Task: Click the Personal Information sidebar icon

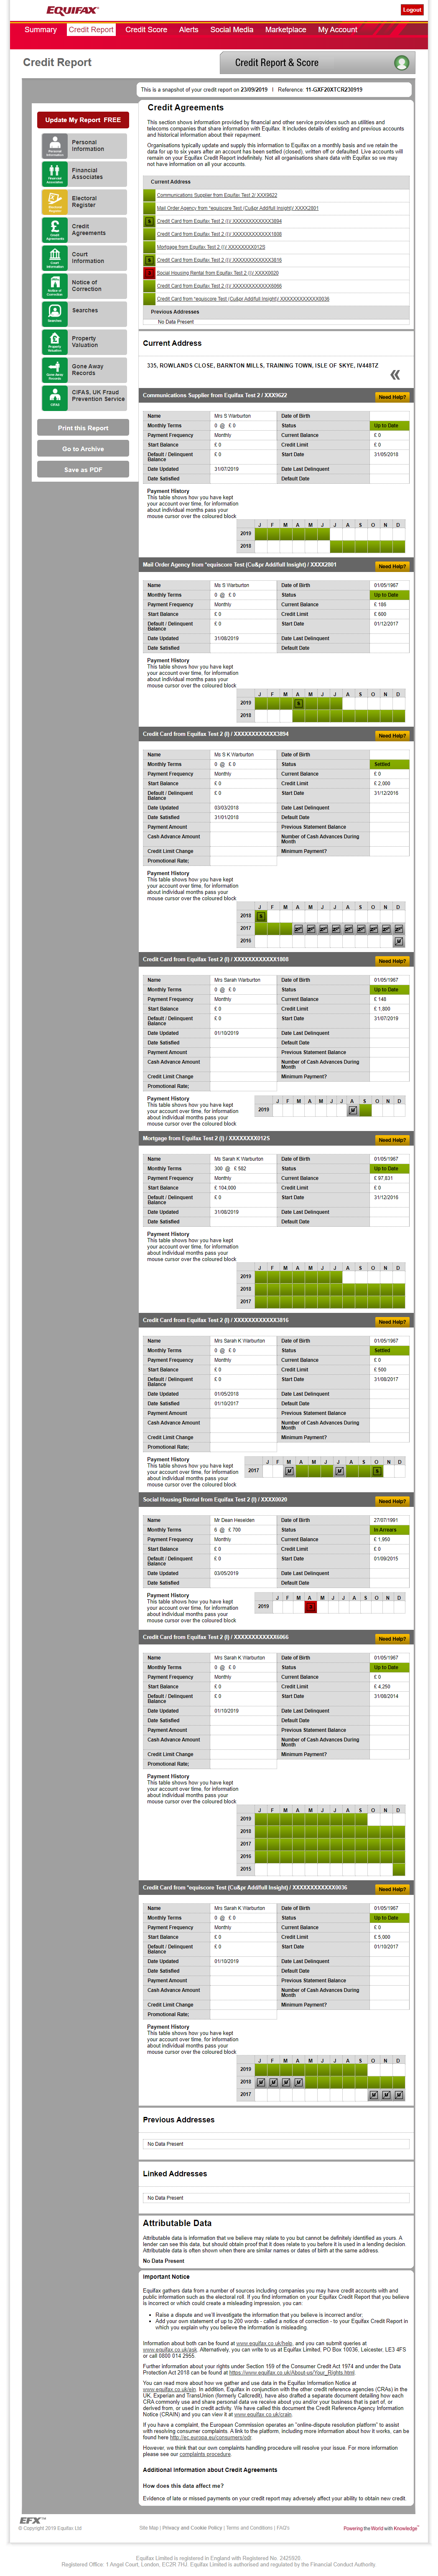Action: tap(54, 146)
